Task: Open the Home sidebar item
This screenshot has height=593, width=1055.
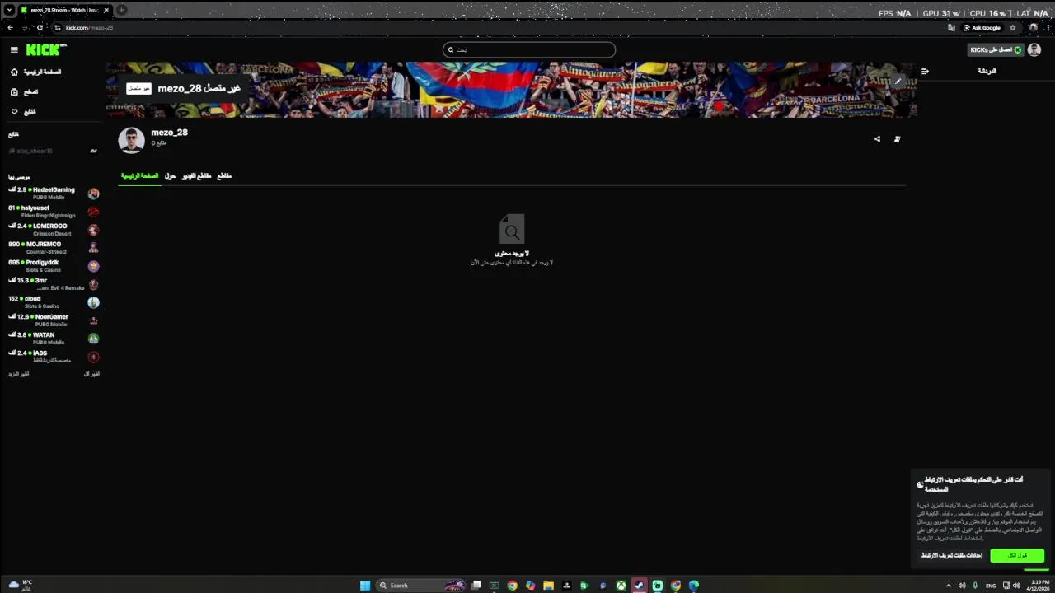Action: pyautogui.click(x=36, y=72)
